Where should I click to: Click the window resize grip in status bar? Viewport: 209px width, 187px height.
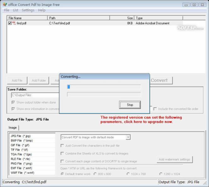tap(205, 183)
